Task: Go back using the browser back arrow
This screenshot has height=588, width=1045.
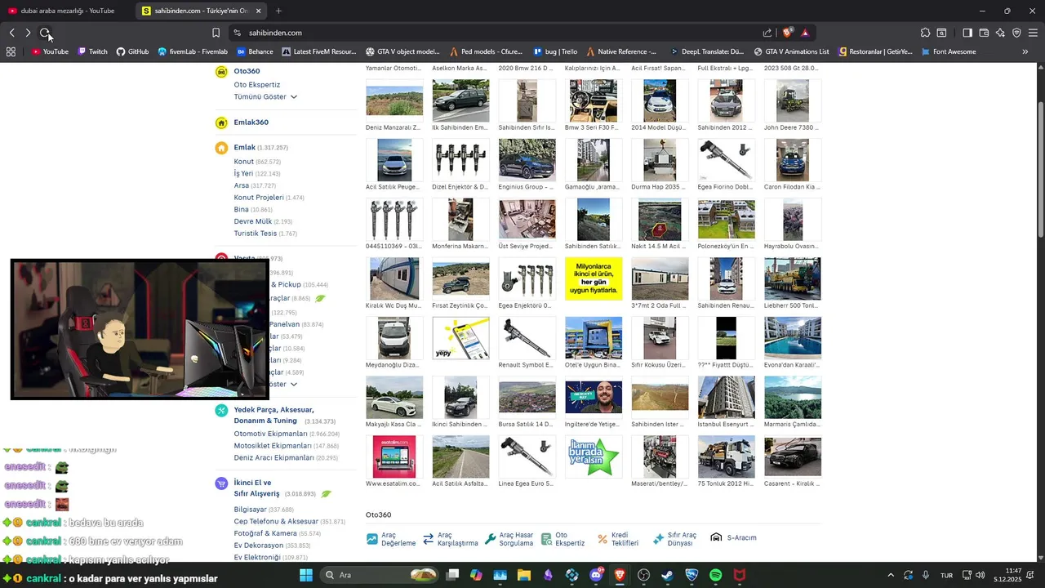Action: point(12,33)
